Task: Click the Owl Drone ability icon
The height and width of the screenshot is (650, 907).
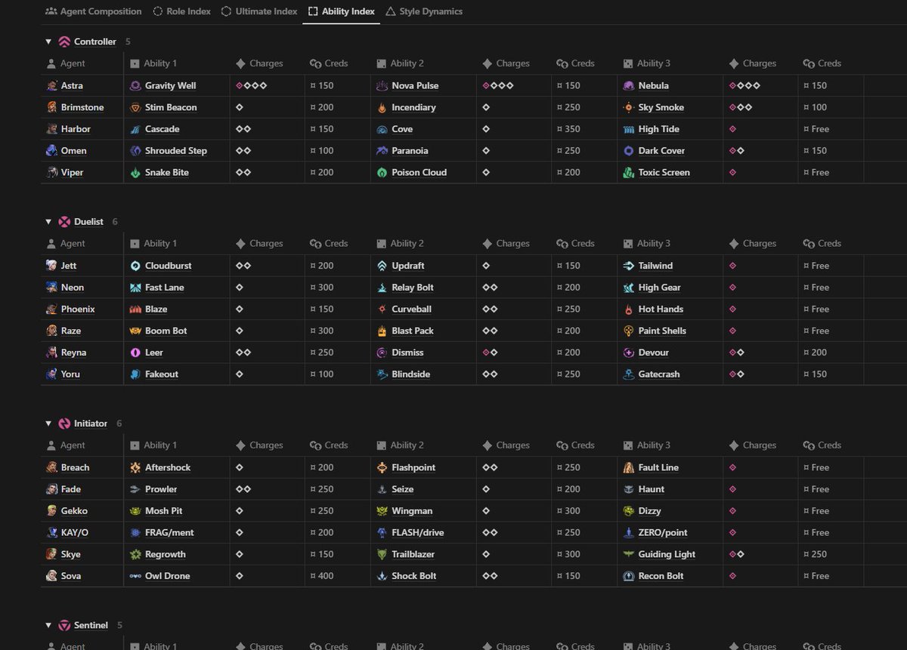Action: (x=135, y=576)
